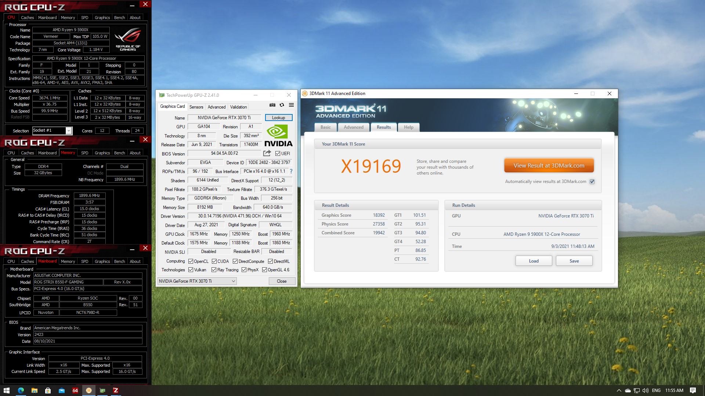Click the taskbar clock showing 11:55 AM
The height and width of the screenshot is (396, 705).
tap(674, 390)
